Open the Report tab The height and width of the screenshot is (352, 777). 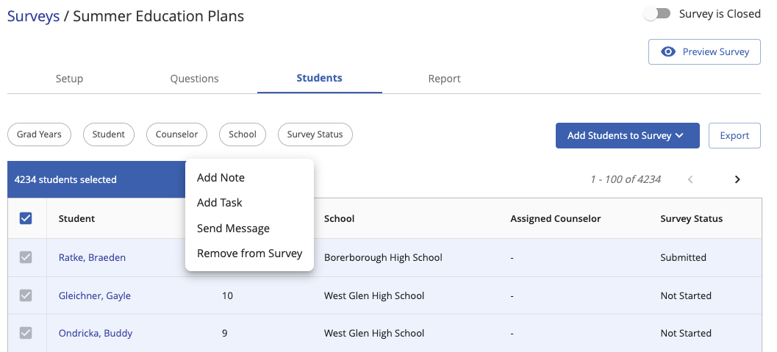(444, 79)
